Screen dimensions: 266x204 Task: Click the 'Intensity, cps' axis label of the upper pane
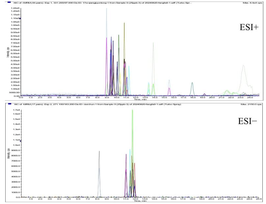[x=8, y=52]
